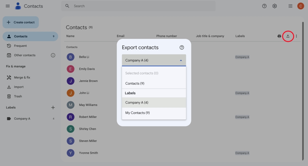The width and height of the screenshot is (308, 166).
Task: Open contact Shirley Chen
Action: pos(88,129)
